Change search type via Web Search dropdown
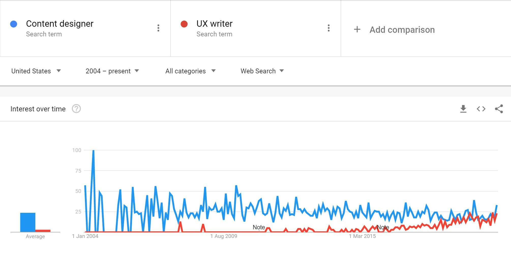 pos(261,71)
